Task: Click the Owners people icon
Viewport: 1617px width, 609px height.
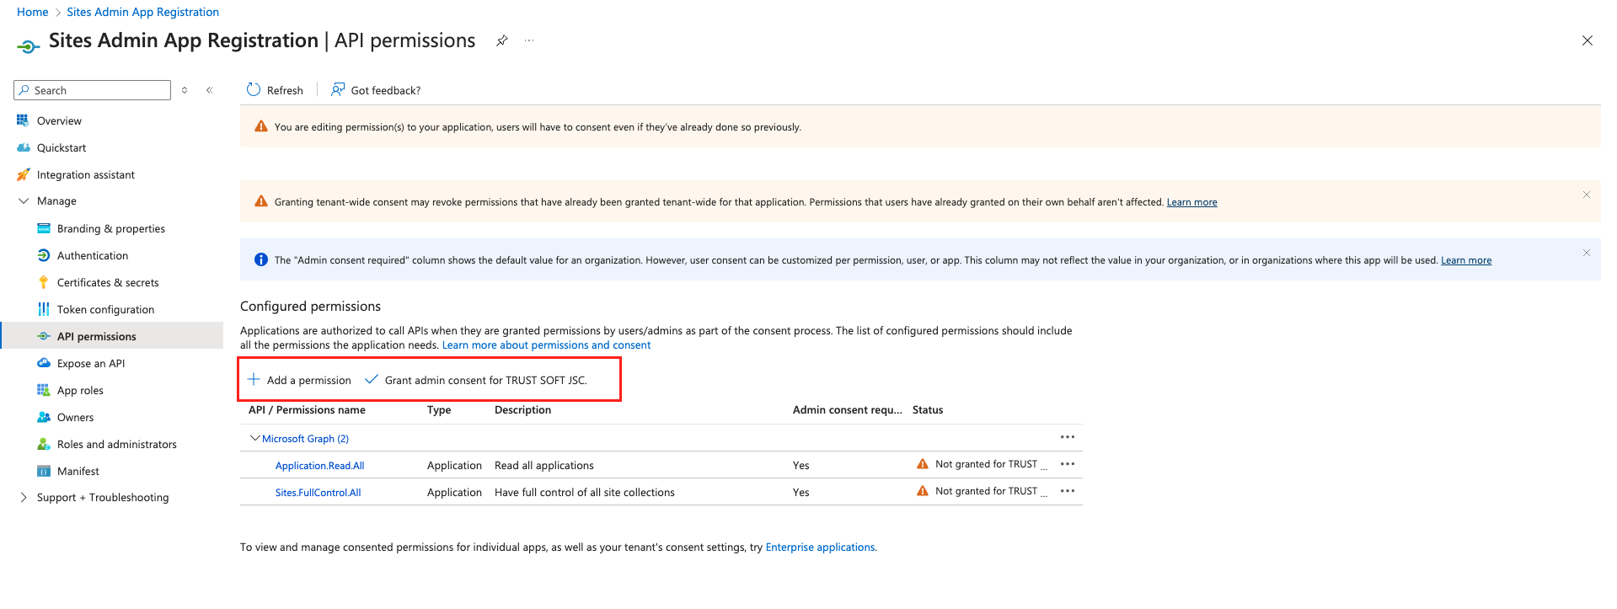Action: click(44, 417)
